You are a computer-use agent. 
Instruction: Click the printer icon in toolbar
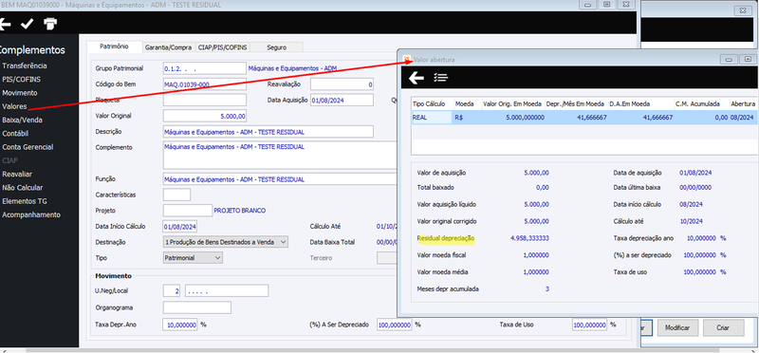point(50,23)
